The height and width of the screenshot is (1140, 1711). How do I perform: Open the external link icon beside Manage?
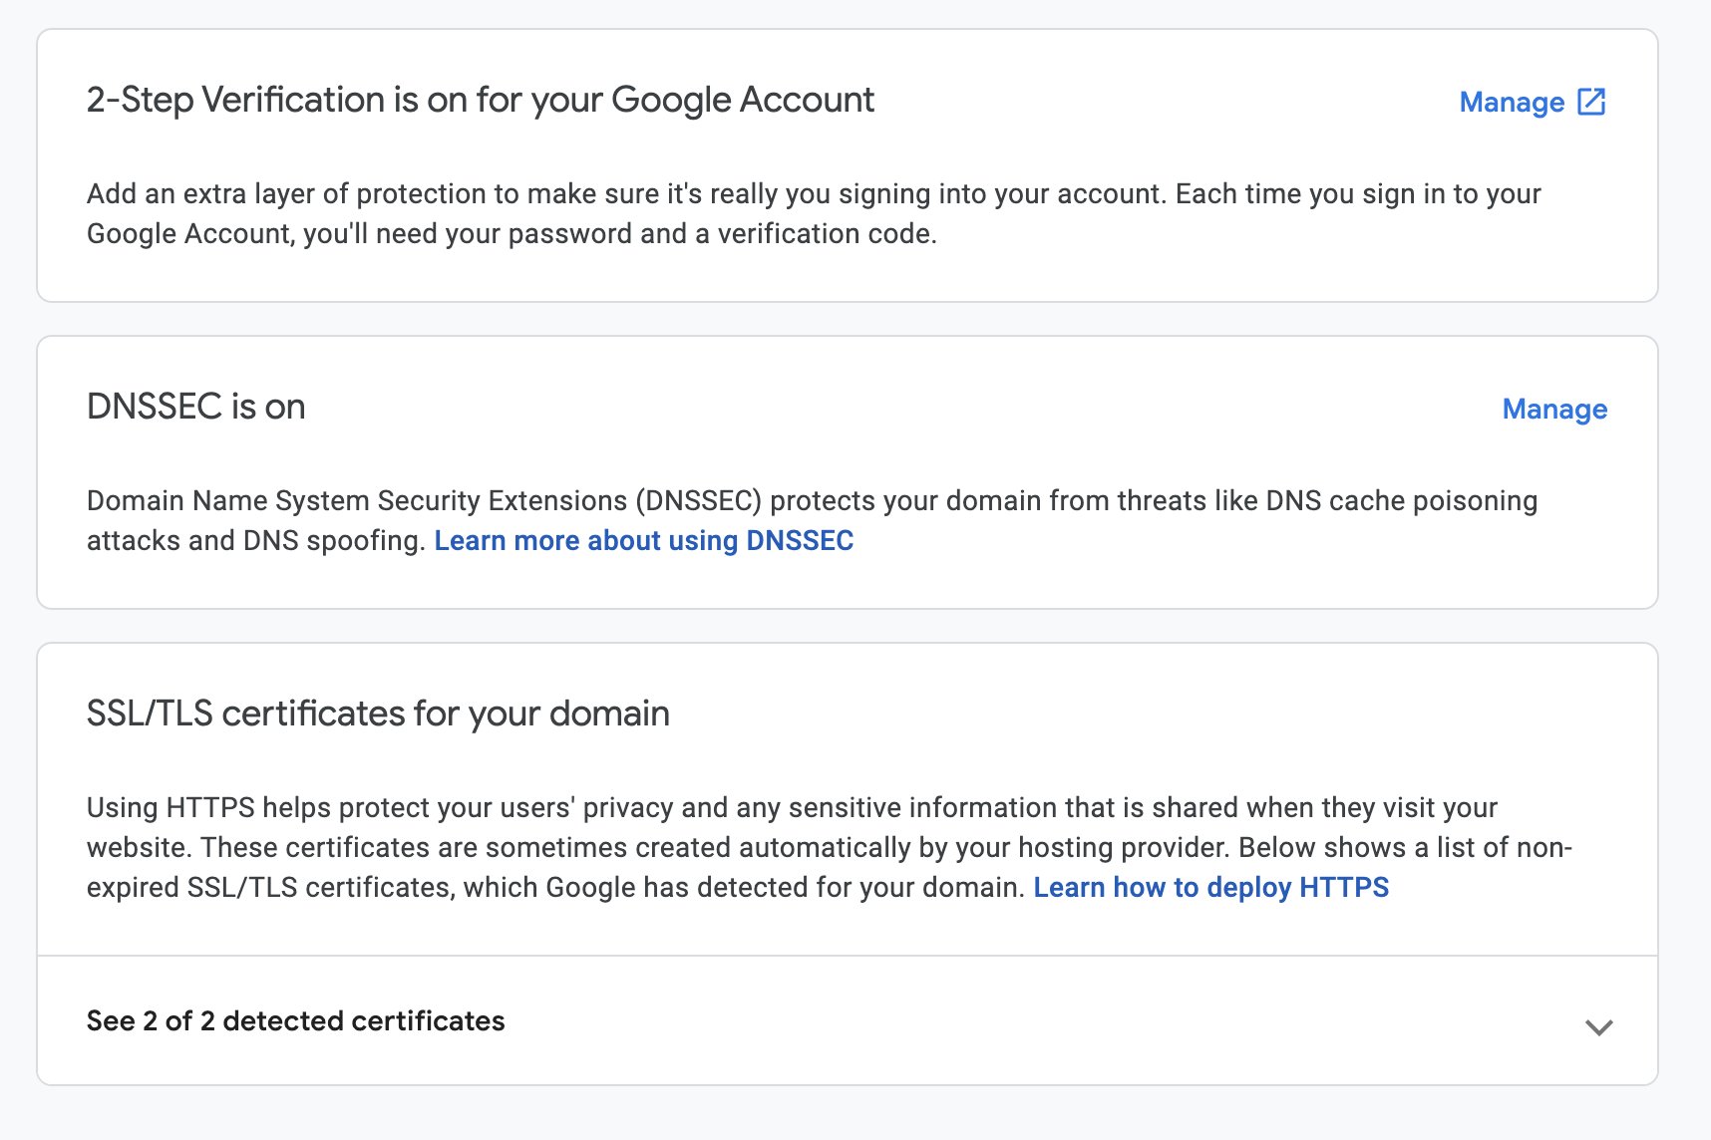1591,102
